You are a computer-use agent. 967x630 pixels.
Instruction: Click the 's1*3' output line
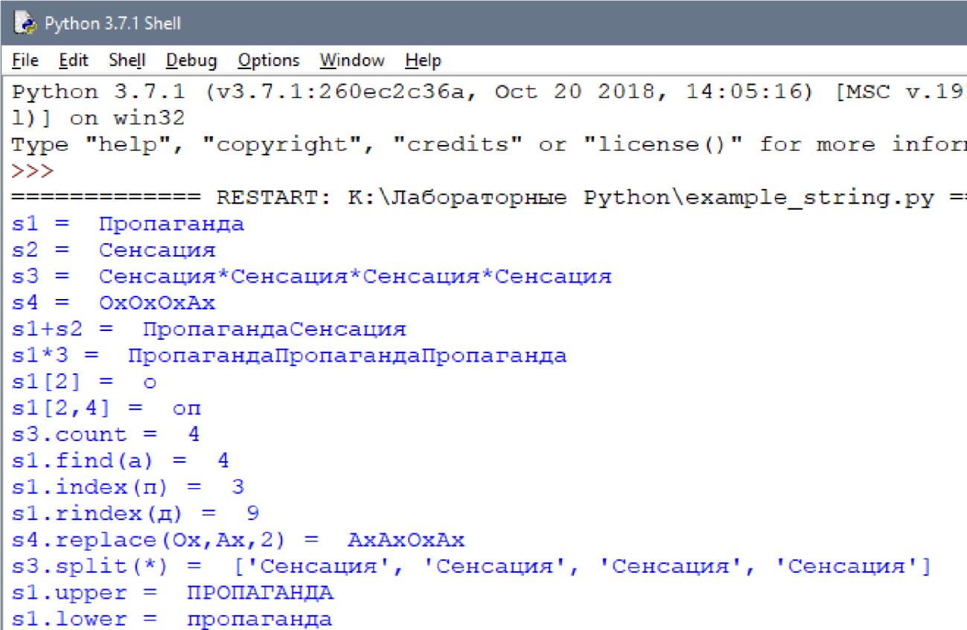click(289, 356)
